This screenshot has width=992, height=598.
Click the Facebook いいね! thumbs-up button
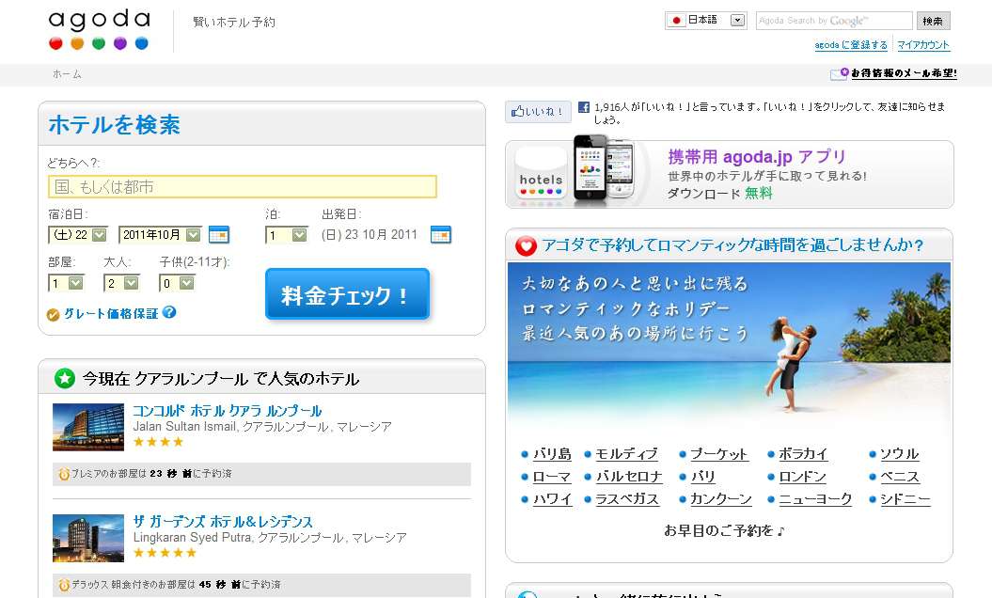click(538, 112)
